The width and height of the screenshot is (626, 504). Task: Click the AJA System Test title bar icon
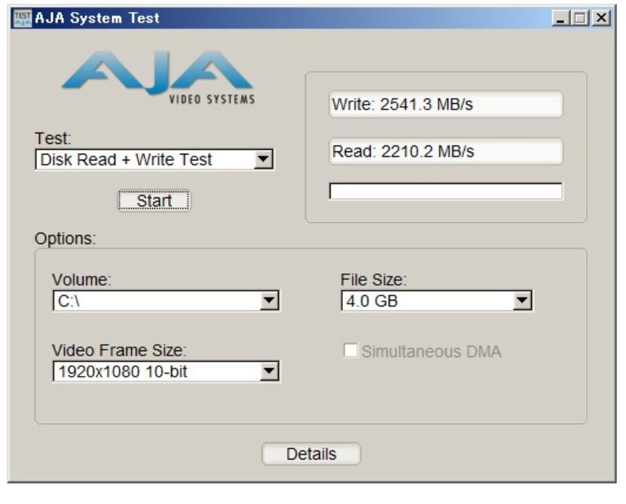point(23,18)
